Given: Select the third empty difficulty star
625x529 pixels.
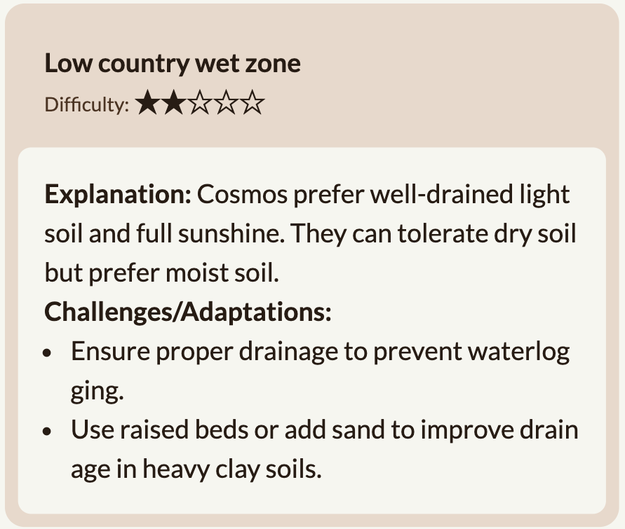Looking at the screenshot, I should point(200,103).
